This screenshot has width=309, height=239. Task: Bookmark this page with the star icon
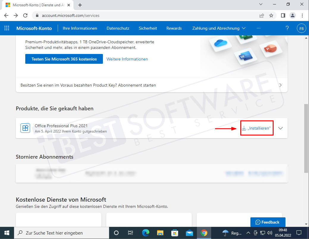coord(271,15)
